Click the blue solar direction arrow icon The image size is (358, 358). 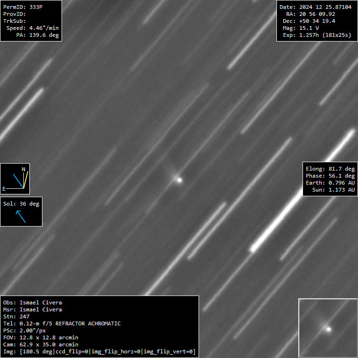(x=21, y=216)
